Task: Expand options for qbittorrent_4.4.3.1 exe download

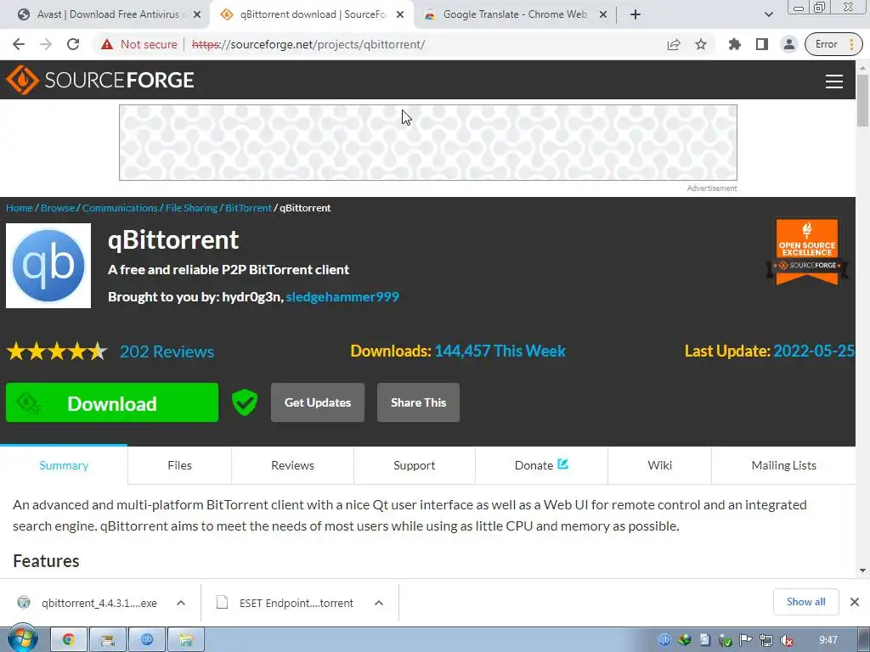Action: tap(181, 603)
